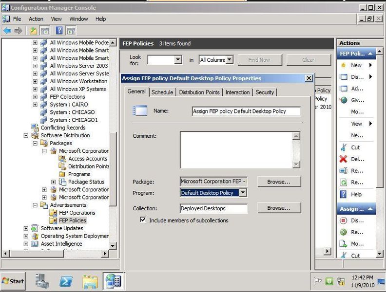Click the red Dis... icon under Assign section
This screenshot has width=386, height=292.
click(344, 220)
